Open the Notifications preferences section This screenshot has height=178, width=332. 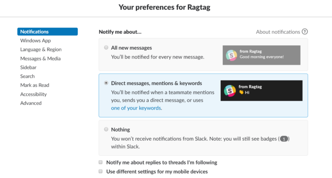pos(34,31)
